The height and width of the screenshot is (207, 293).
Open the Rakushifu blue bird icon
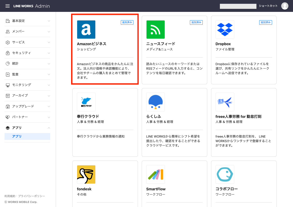(155, 102)
